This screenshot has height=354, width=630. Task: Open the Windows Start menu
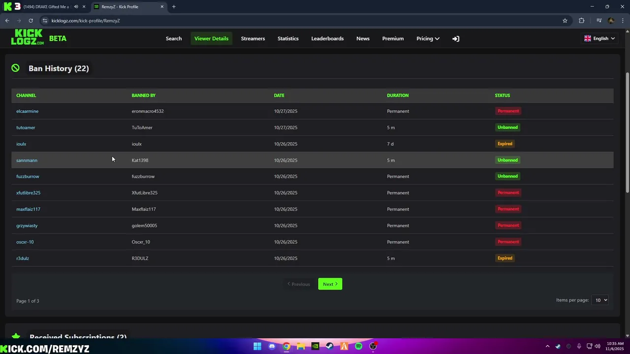click(257, 346)
